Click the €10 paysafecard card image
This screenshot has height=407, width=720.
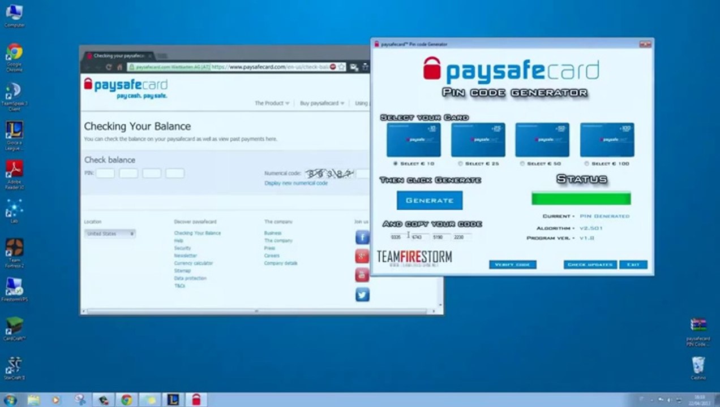[x=413, y=140]
